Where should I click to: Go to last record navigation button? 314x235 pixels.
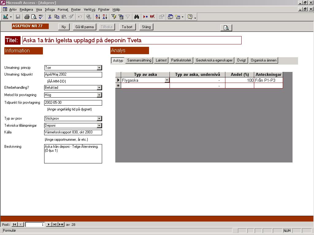(55, 224)
